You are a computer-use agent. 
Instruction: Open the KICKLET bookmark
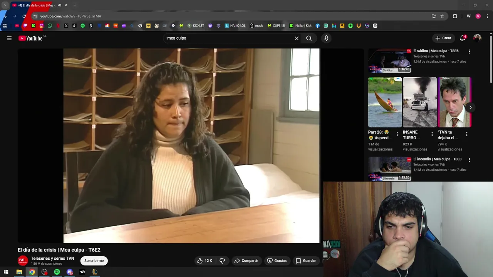point(196,26)
